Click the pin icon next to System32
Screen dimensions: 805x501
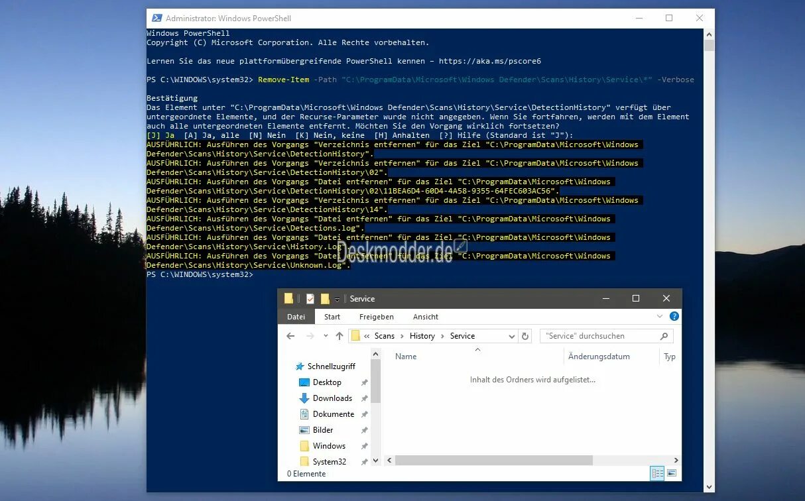tap(364, 462)
